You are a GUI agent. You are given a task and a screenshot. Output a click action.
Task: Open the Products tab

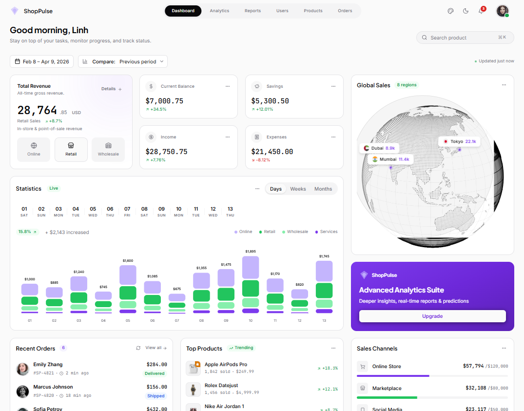coord(313,11)
